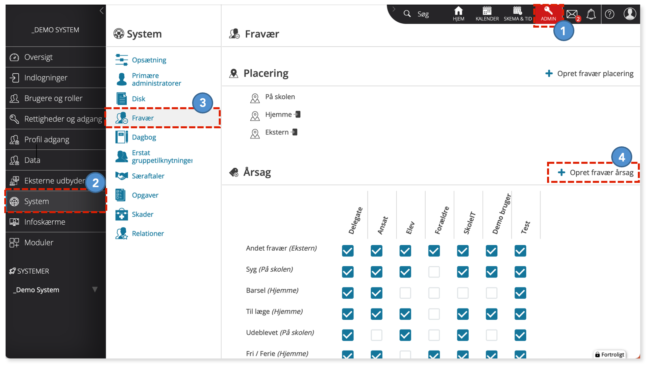Click the Erstat gruppetilknytninger icon

click(x=121, y=157)
